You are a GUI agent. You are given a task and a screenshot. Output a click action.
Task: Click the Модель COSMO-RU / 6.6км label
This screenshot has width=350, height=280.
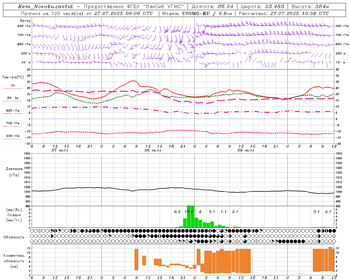pyautogui.click(x=197, y=13)
